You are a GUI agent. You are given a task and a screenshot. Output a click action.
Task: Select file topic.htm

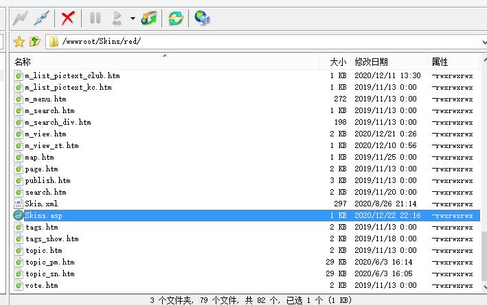(43, 250)
